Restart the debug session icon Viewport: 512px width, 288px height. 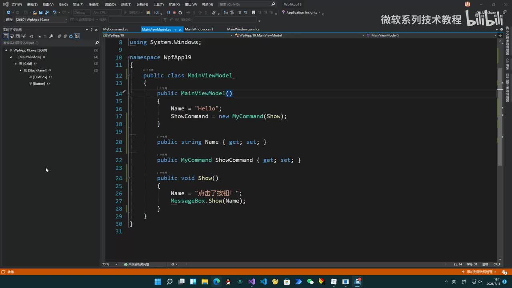pos(180,12)
